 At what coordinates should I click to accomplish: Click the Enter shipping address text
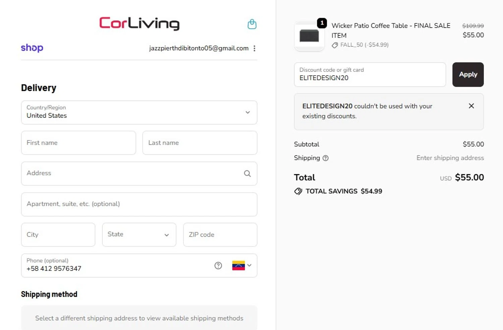pos(450,158)
